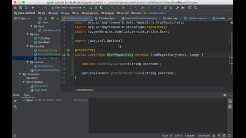The height and width of the screenshot is (138, 246).
Task: Collapse the repr folder in the tree
Action: [27, 34]
